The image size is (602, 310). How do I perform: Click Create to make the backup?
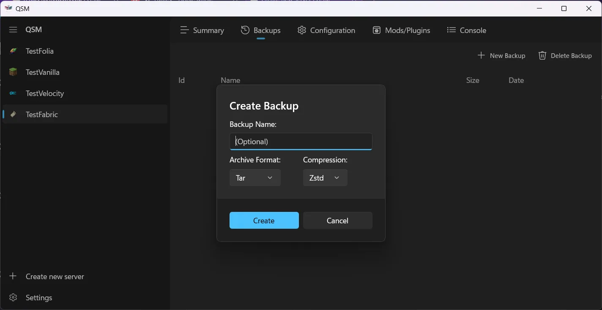264,220
